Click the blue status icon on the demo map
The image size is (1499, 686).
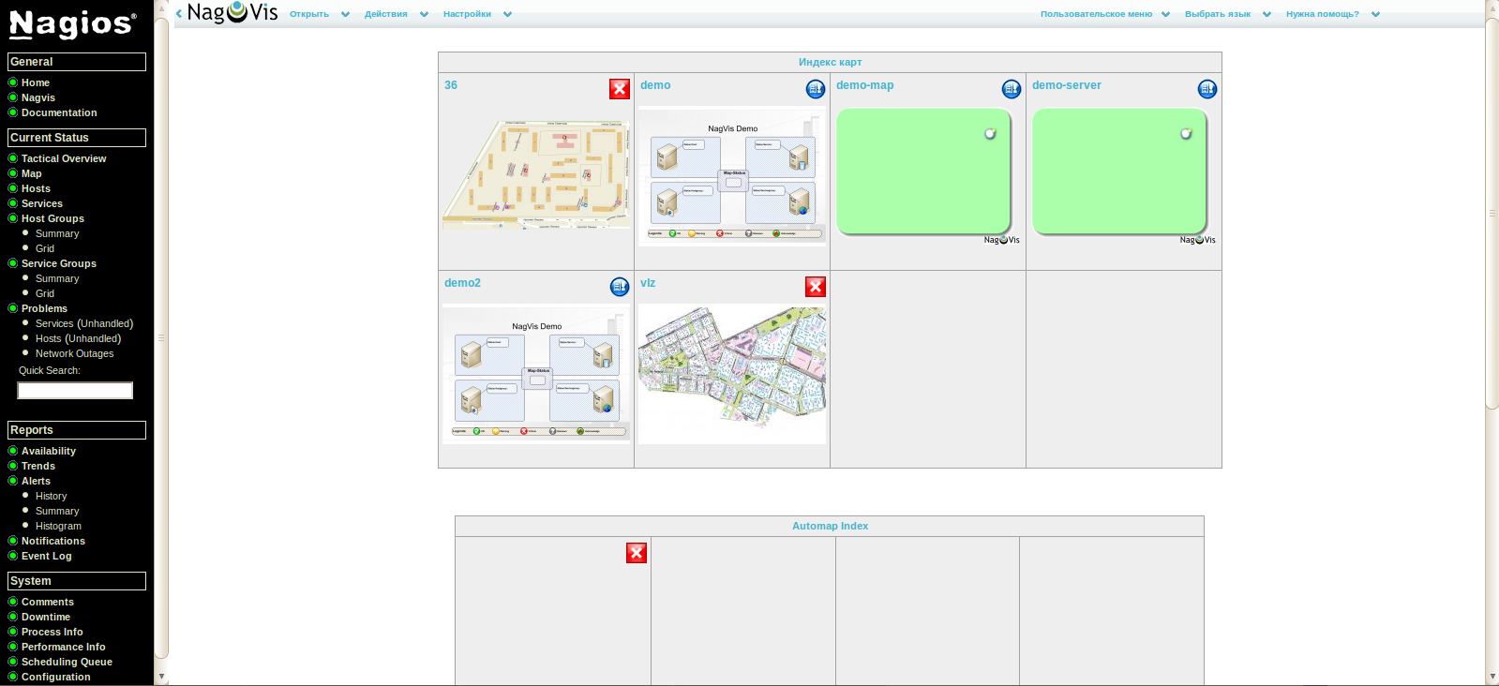(x=816, y=89)
